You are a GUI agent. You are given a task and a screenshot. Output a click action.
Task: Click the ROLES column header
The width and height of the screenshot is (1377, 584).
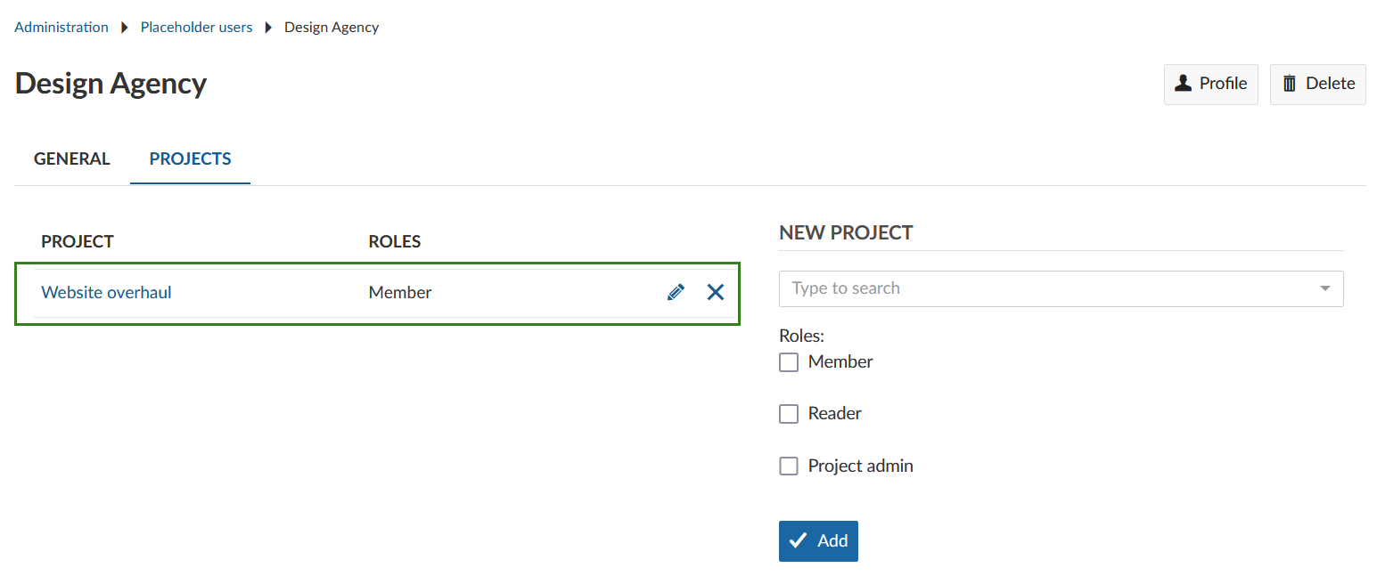click(395, 241)
